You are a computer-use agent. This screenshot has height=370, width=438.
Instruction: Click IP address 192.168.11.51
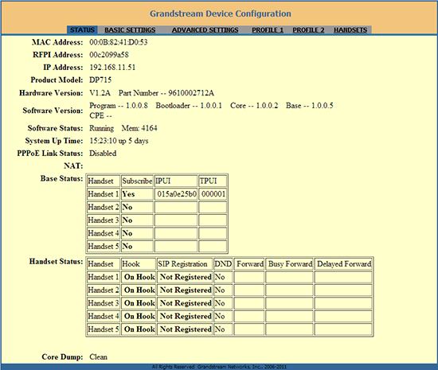(x=112, y=68)
